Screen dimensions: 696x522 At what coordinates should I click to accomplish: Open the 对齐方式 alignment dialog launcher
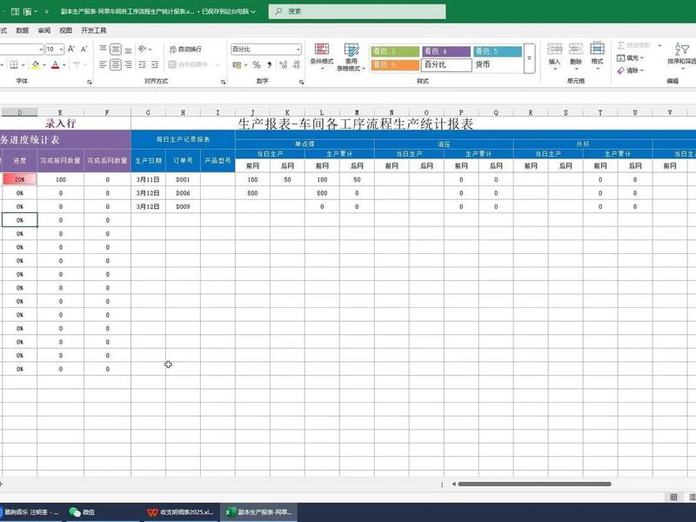pos(223,82)
